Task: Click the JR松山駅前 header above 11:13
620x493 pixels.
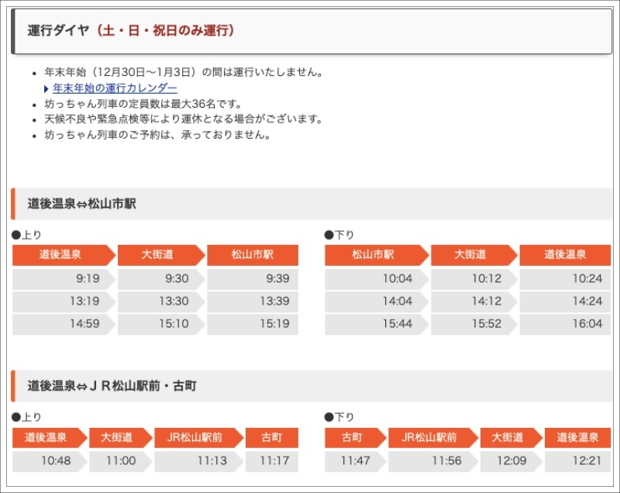Action: (x=199, y=438)
